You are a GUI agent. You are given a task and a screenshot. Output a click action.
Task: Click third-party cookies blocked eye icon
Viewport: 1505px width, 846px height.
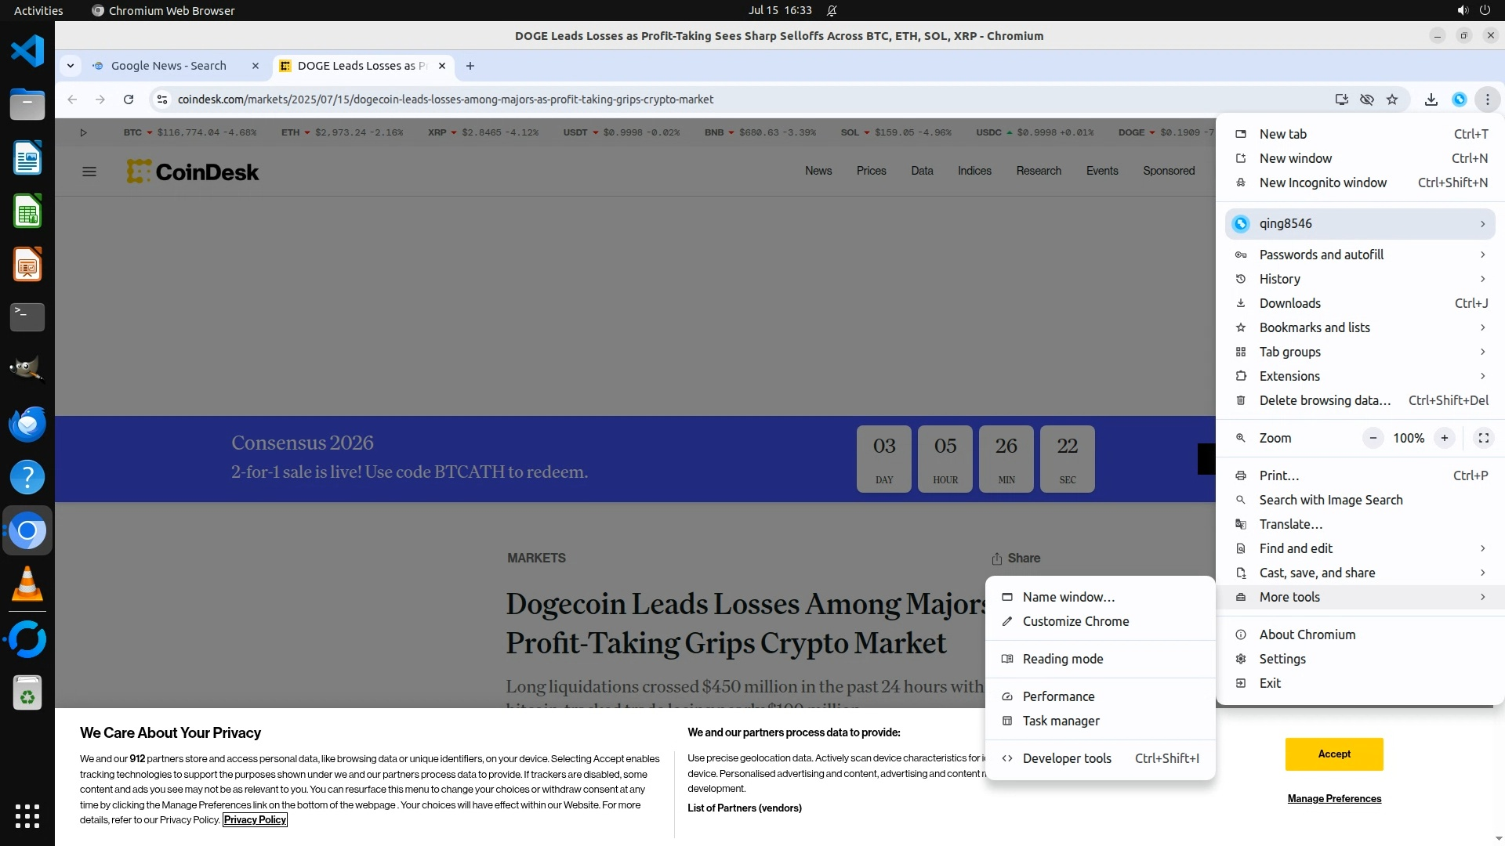1367,99
